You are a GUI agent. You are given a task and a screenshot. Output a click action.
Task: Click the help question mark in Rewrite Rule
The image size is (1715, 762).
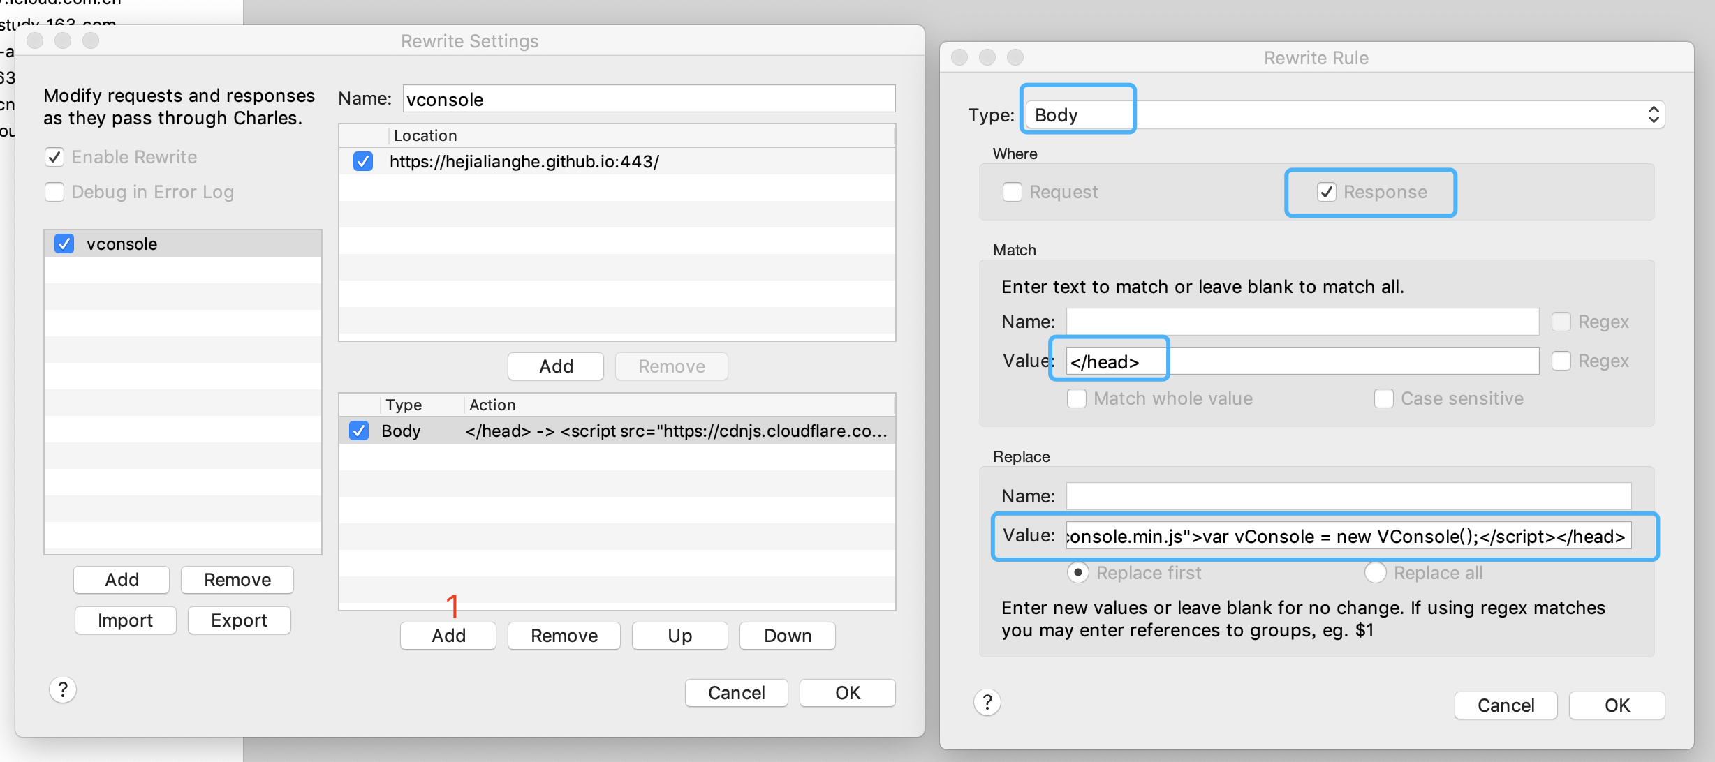[987, 703]
